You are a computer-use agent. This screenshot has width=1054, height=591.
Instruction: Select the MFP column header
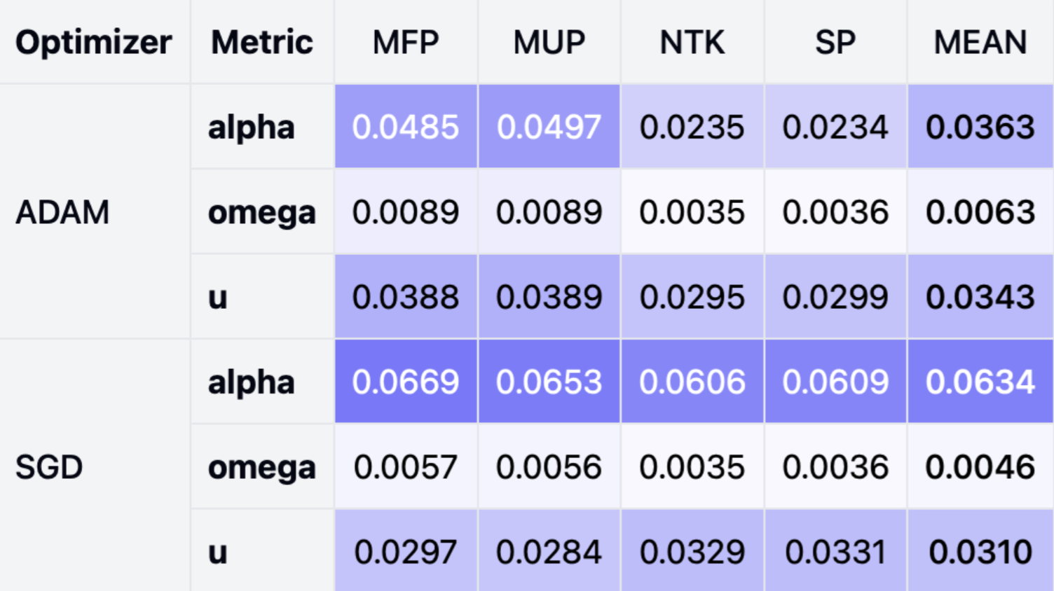click(x=406, y=42)
